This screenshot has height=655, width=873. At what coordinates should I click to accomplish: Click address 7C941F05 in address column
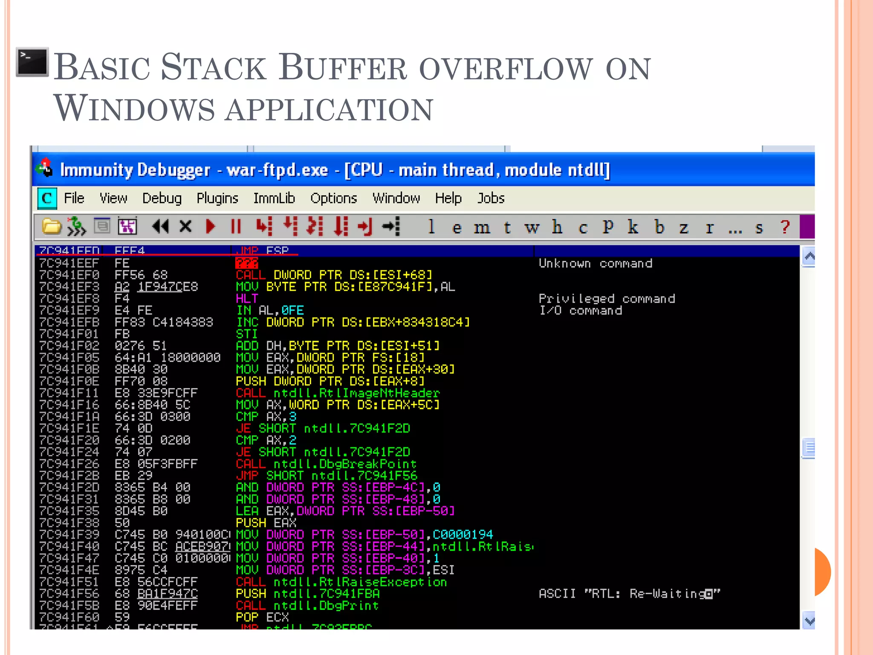[69, 357]
